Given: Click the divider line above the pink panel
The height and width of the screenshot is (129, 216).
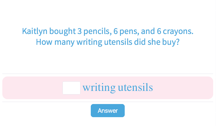Looking at the screenshot, I should coord(108,74).
